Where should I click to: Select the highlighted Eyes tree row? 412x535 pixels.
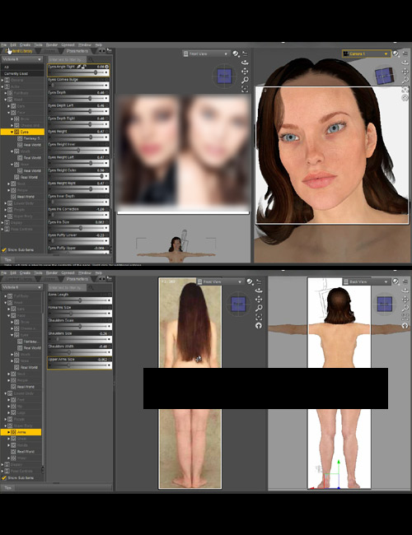(x=22, y=132)
